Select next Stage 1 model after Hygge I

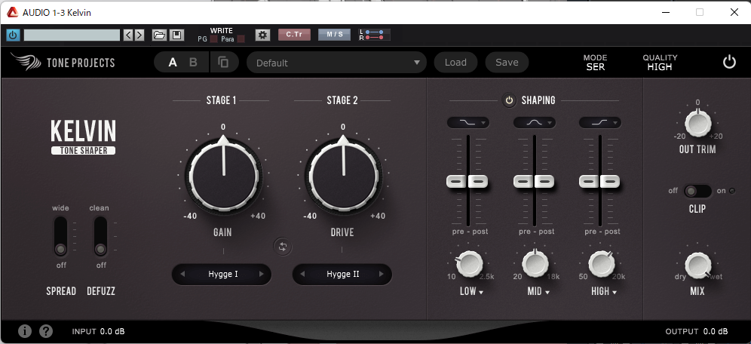tap(261, 274)
